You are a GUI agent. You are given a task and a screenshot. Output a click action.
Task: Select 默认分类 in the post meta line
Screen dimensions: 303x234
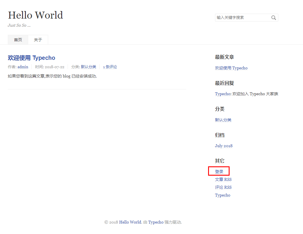pyautogui.click(x=89, y=67)
